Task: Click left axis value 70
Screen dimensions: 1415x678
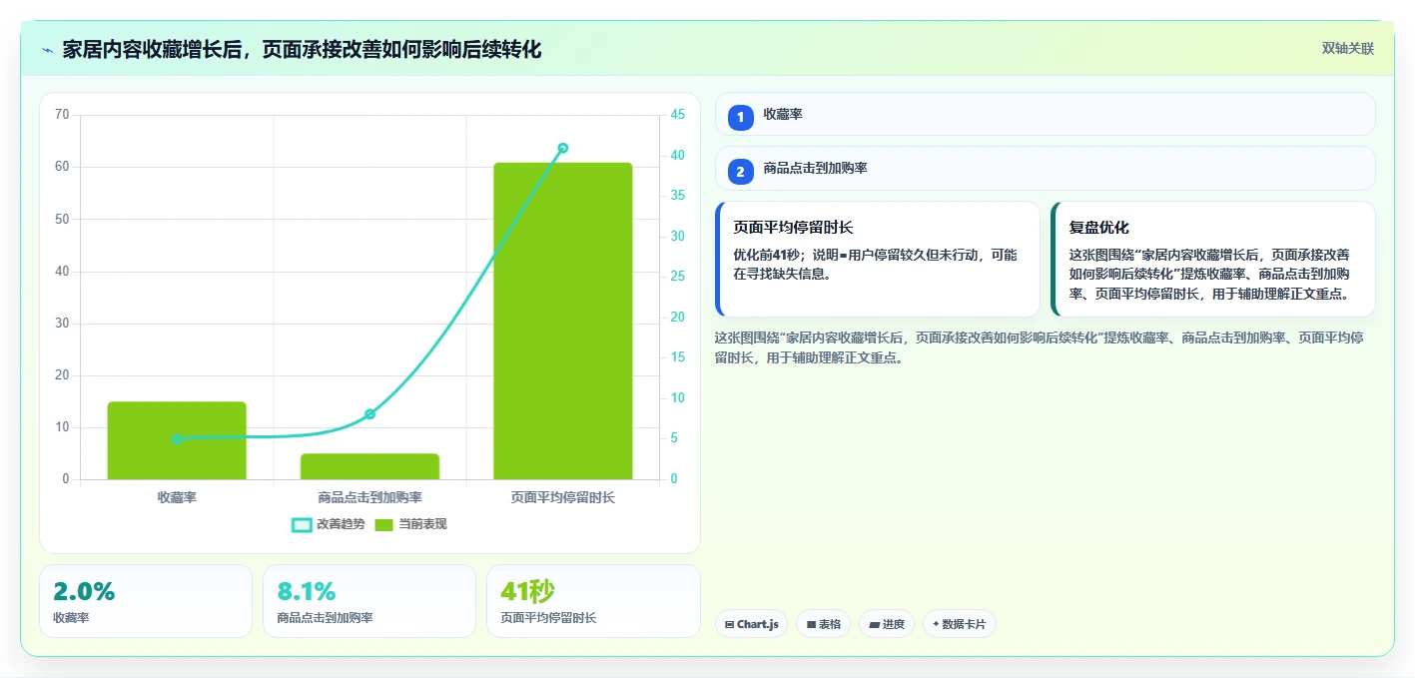Action: [x=62, y=115]
